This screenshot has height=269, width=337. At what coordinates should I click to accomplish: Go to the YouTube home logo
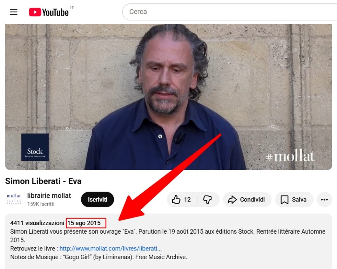(x=49, y=12)
